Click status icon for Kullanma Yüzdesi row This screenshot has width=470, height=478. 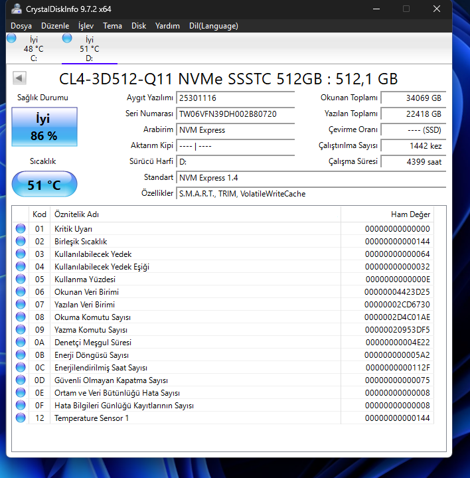(21, 279)
